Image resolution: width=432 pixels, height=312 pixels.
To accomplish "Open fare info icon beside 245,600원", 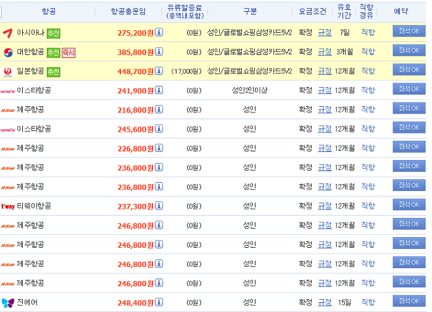I will click(x=159, y=129).
